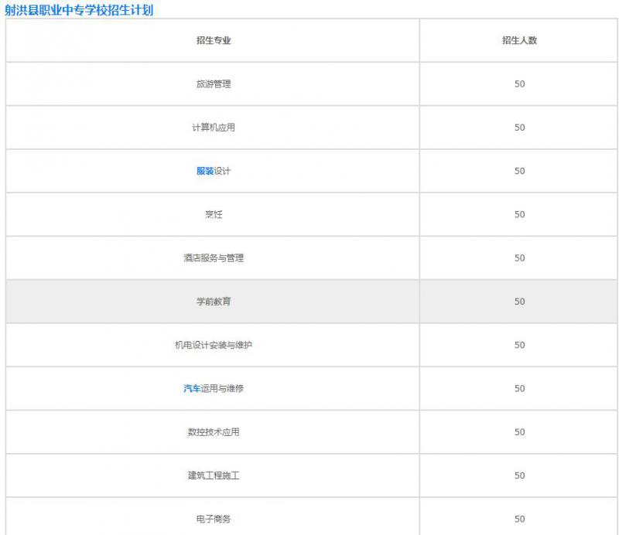Open the blue 服装 link in 服装设计
This screenshot has height=535, width=619.
click(x=205, y=171)
